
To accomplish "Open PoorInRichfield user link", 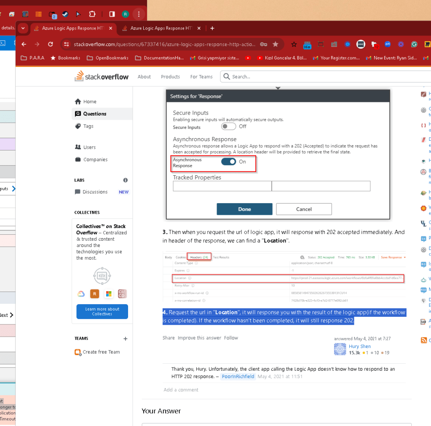I will 238,376.
